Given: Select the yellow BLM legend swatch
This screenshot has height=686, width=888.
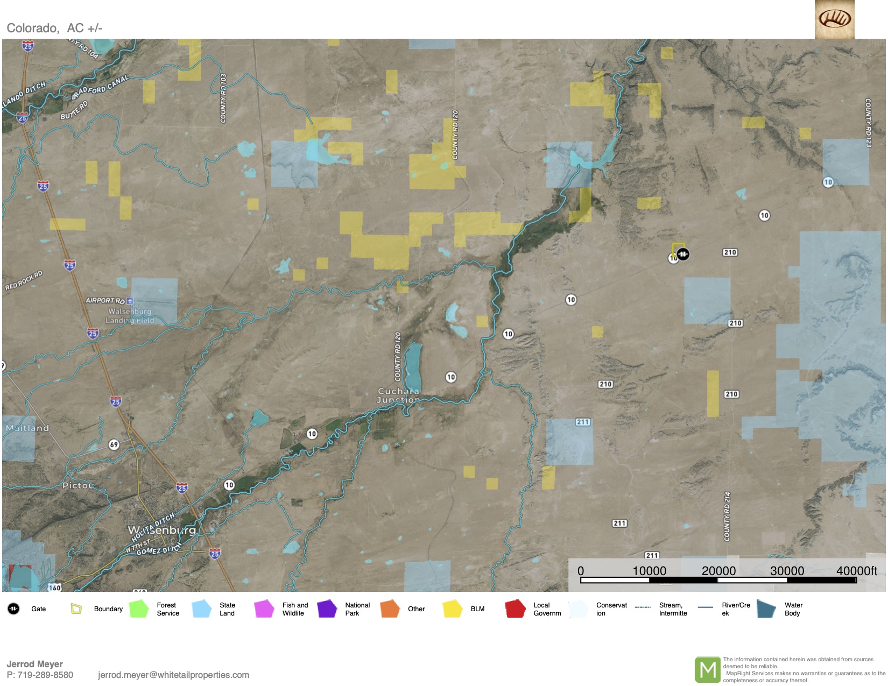Looking at the screenshot, I should [453, 609].
